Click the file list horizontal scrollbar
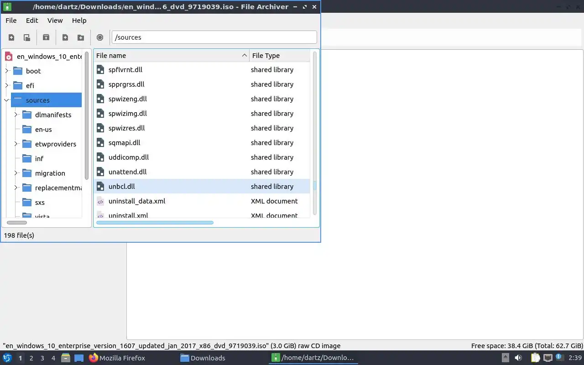The image size is (584, 365). coord(155,223)
